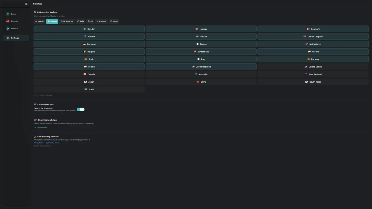Click the Settings gear icon in sidebar

8,38
